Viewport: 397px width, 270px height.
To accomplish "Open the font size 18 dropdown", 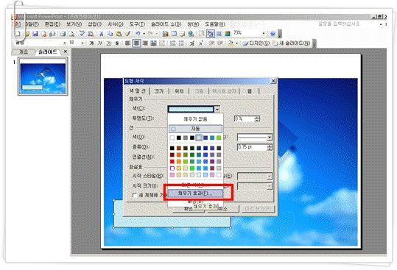I will click(82, 43).
